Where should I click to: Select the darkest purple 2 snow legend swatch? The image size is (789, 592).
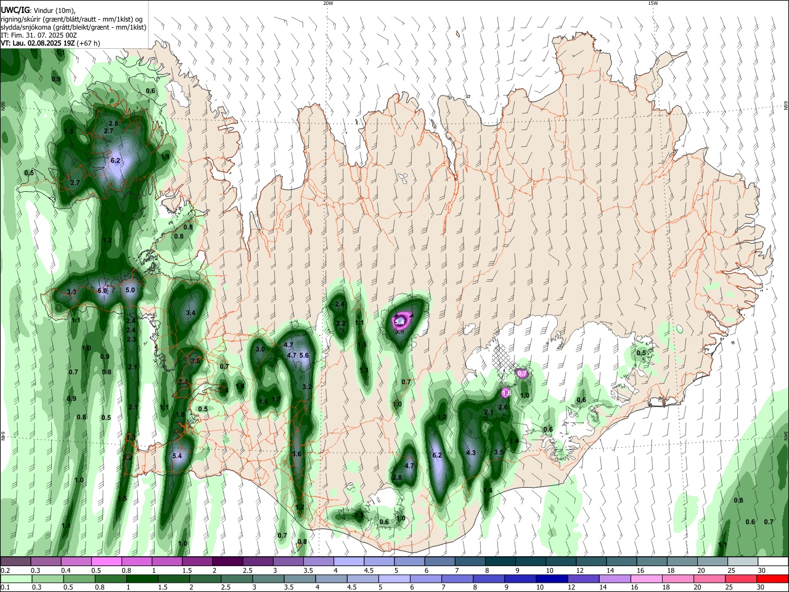coord(227,562)
